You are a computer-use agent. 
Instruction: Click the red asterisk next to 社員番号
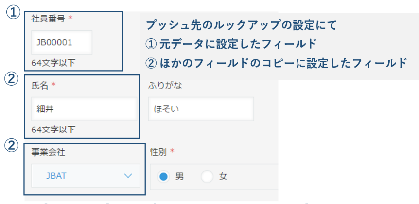[x=70, y=18]
